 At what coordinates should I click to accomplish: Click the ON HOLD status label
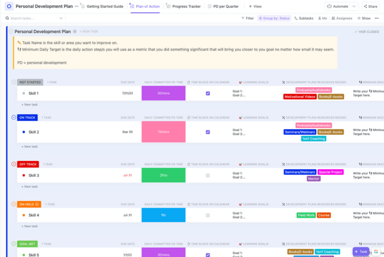click(29, 204)
